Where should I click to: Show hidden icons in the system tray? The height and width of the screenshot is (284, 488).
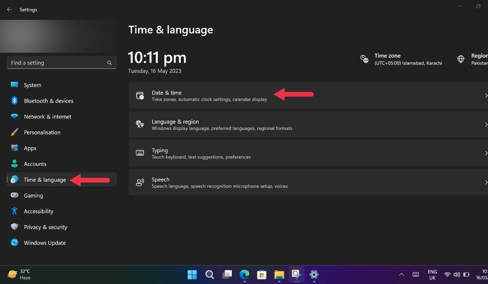(x=401, y=274)
